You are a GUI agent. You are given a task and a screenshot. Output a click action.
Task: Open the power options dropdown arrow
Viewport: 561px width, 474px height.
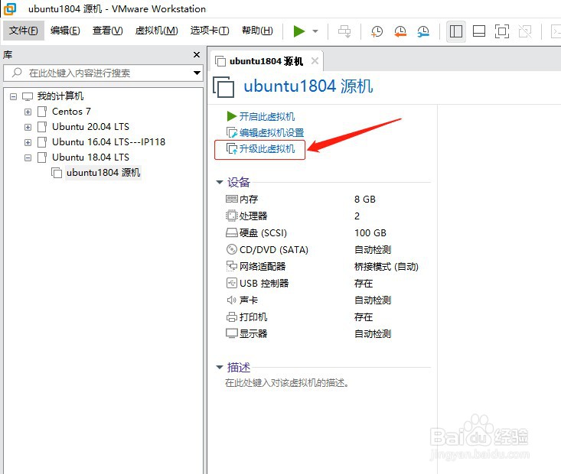coord(315,31)
